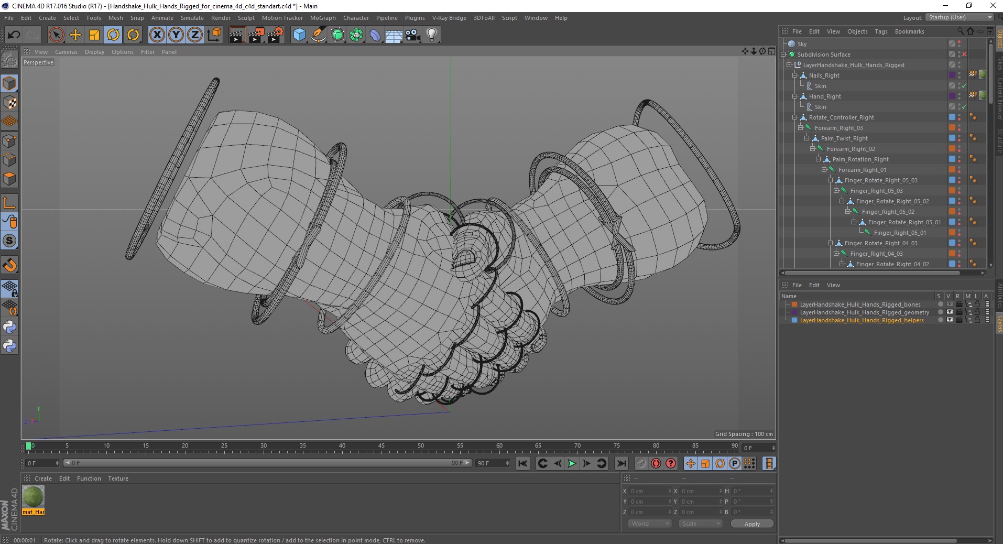Click the bones layer color swatch
The height and width of the screenshot is (544, 1003).
[x=794, y=304]
